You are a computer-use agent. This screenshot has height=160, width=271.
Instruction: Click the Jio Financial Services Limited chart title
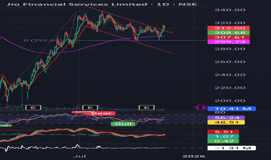102,4
